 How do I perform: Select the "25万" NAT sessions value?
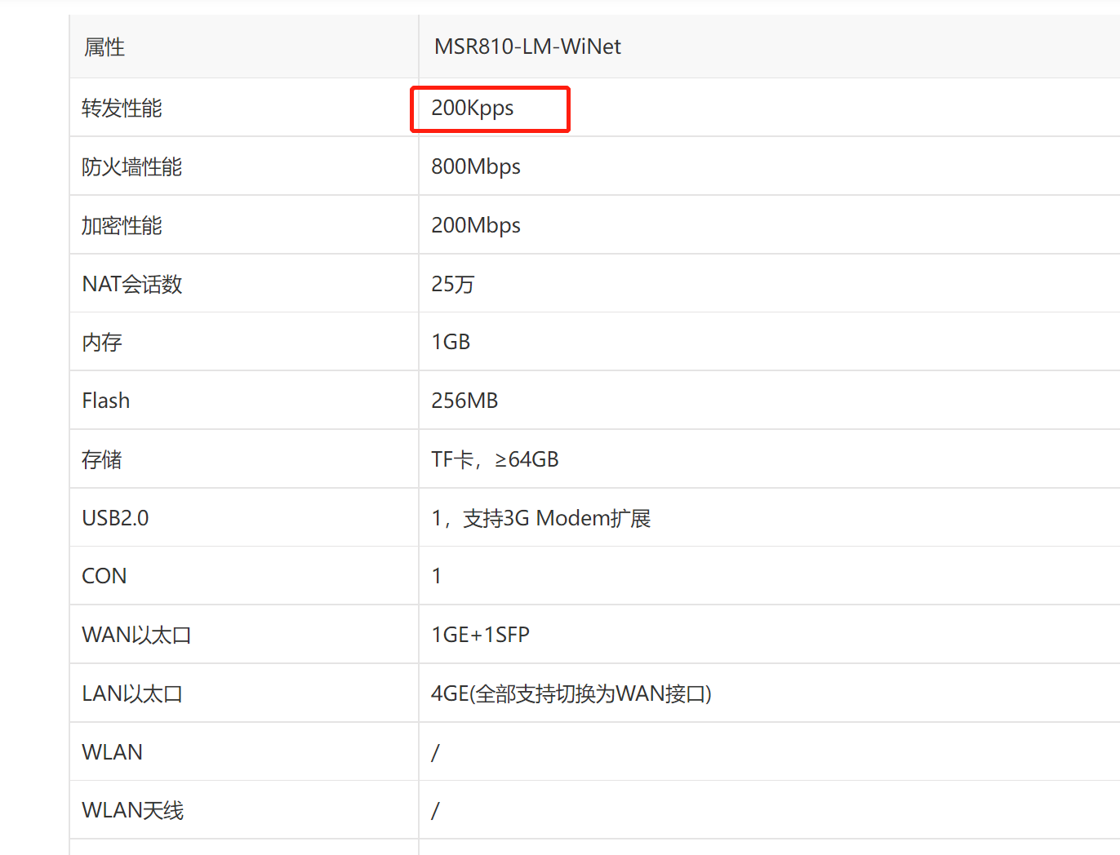point(453,284)
